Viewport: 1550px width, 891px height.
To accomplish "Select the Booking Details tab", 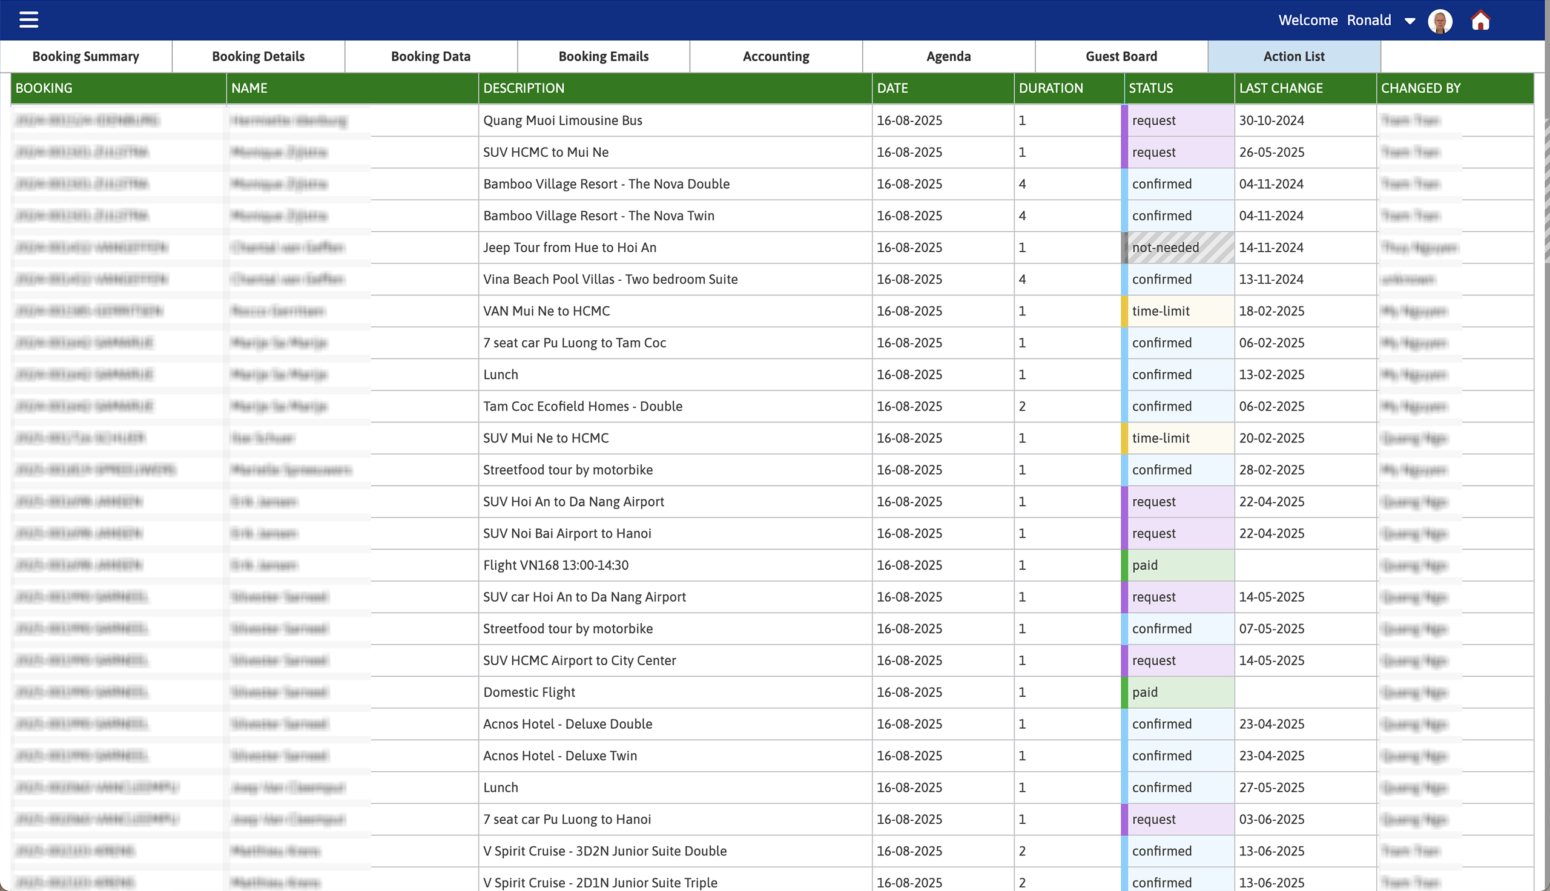I will (x=257, y=56).
